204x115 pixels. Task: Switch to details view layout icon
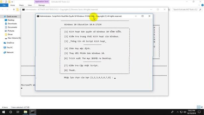coord(199,107)
